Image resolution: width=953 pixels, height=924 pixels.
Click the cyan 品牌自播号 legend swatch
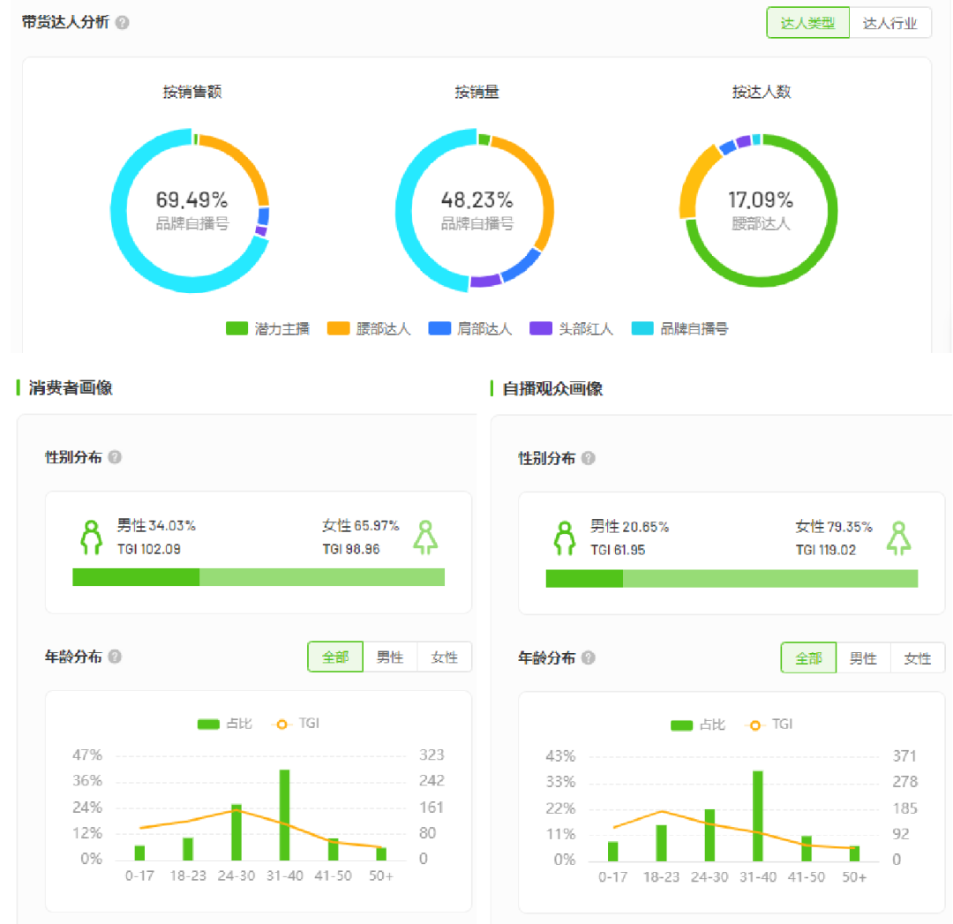[x=643, y=328]
